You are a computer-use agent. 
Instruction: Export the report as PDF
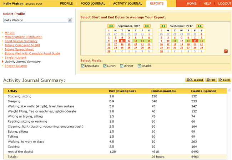[x=211, y=80]
